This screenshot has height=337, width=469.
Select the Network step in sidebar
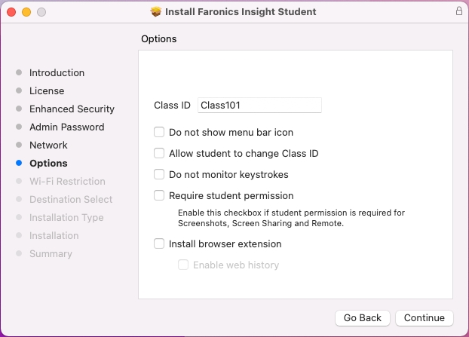[x=48, y=146]
